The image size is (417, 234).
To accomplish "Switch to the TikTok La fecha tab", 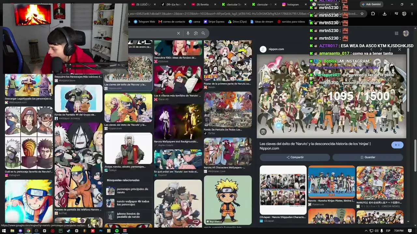I will 173,5.
